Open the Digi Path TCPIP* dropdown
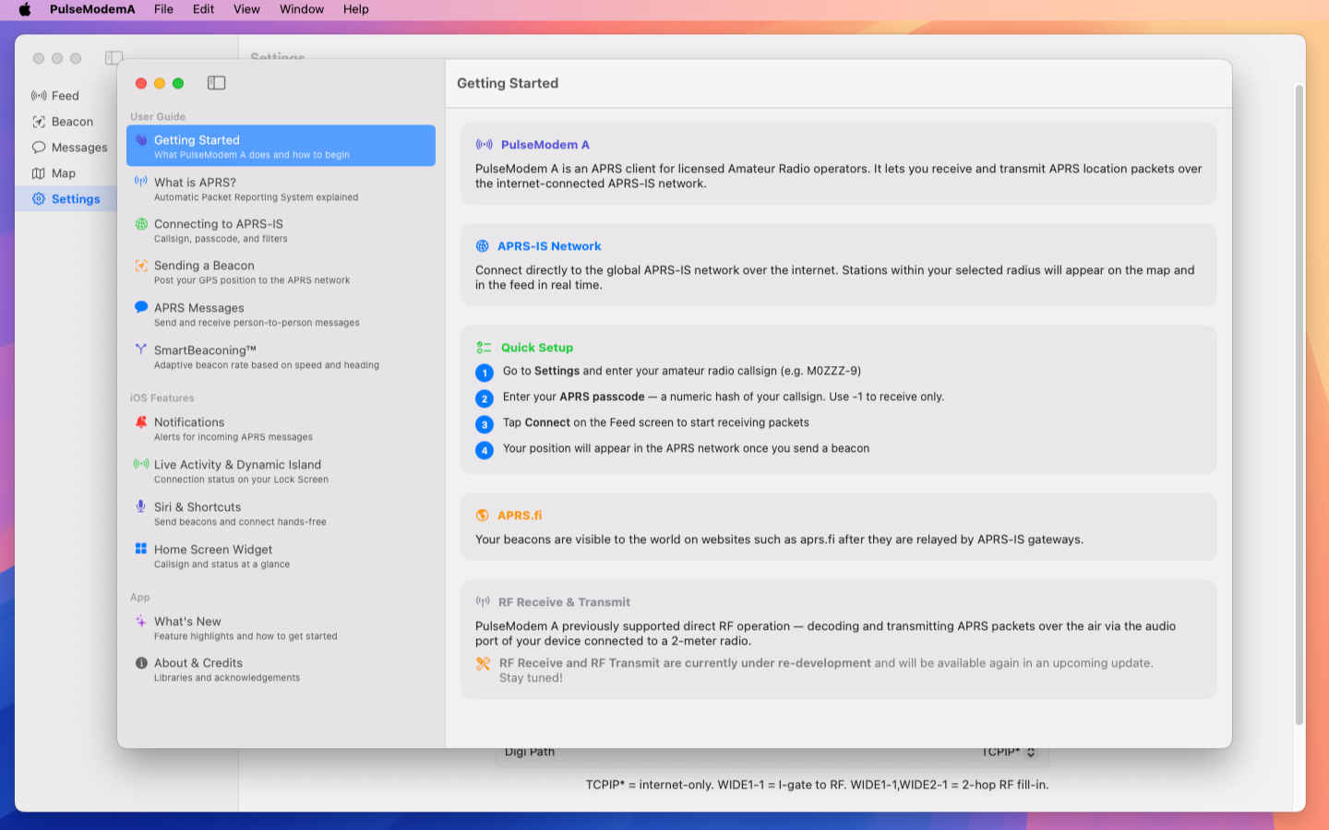 [x=1010, y=752]
